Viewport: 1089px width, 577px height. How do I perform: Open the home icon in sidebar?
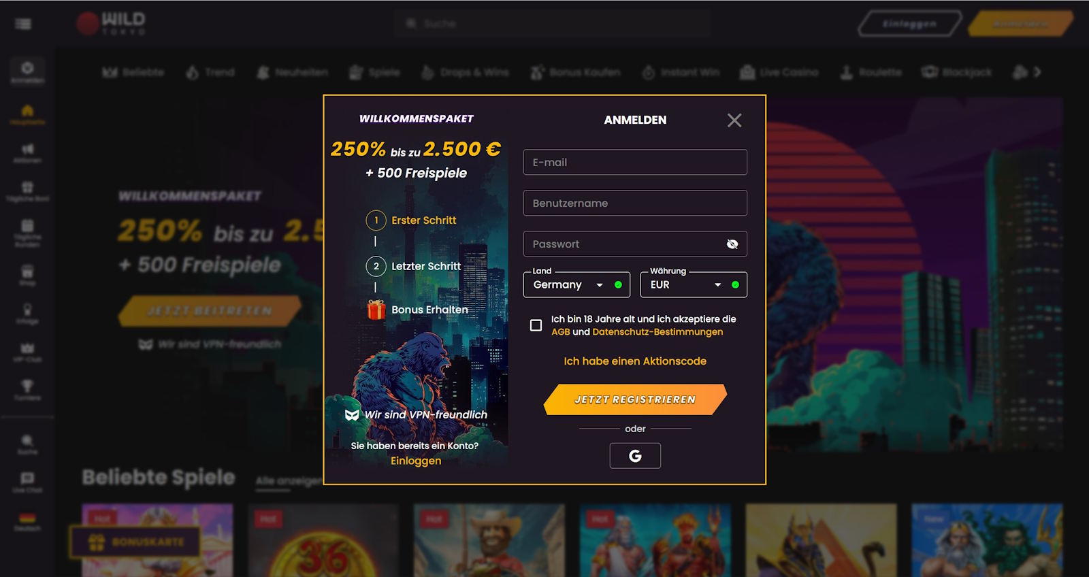click(x=27, y=114)
